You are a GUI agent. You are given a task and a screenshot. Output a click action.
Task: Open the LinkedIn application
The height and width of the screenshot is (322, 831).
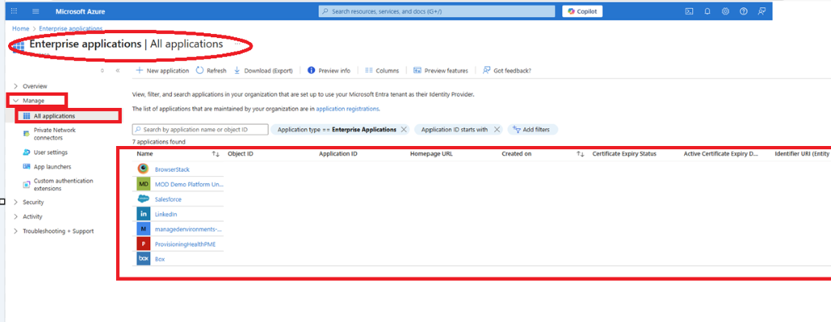[x=166, y=214]
